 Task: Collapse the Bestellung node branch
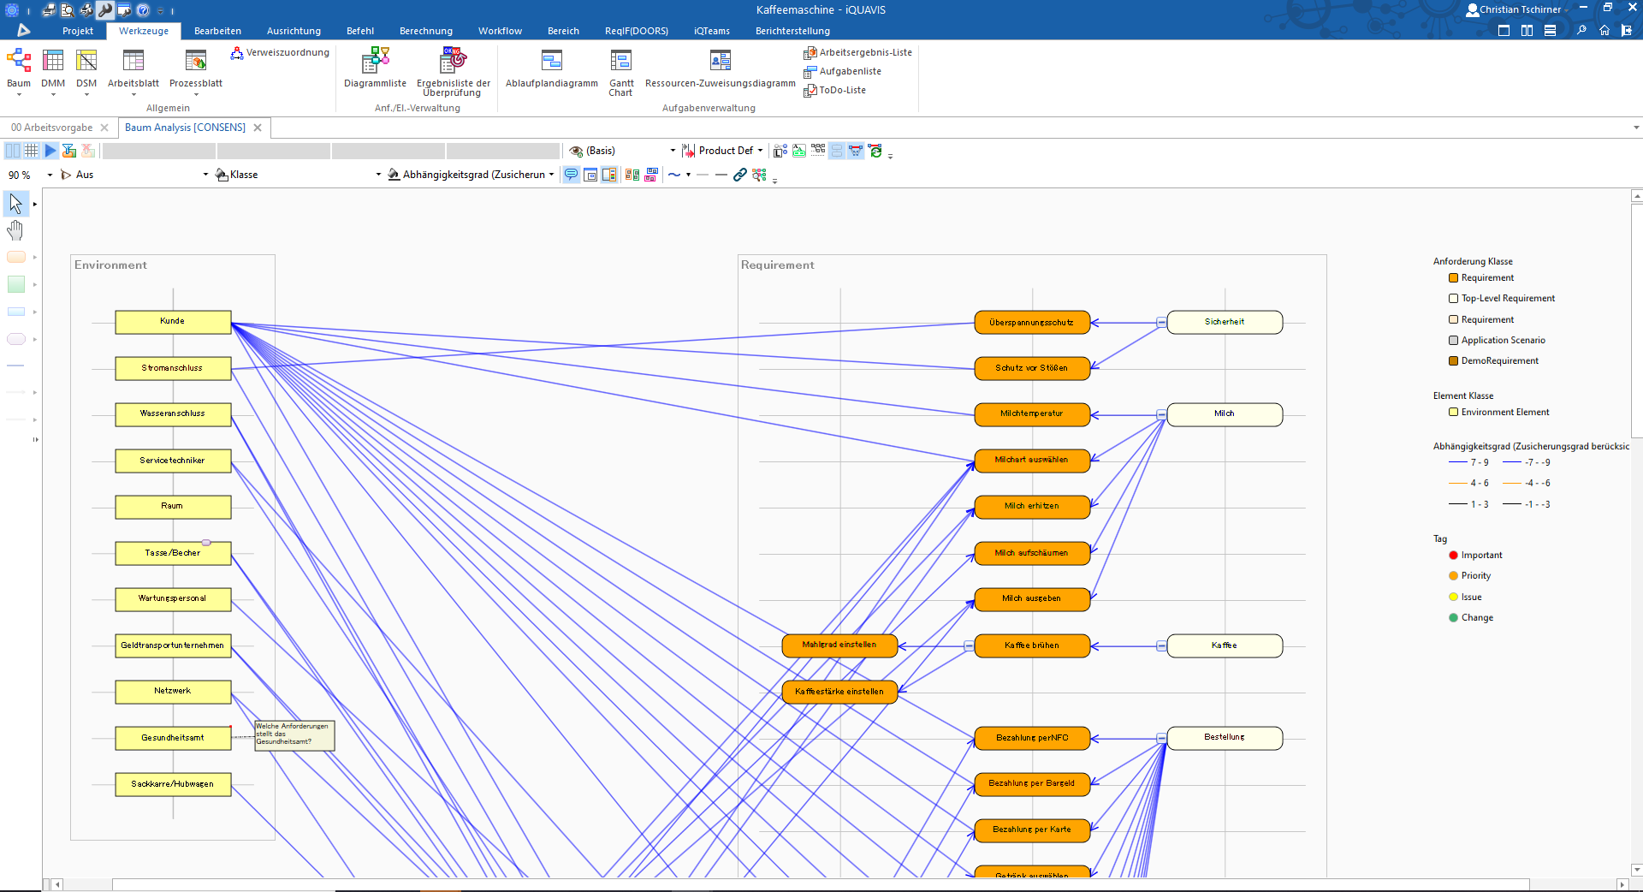(x=1160, y=738)
